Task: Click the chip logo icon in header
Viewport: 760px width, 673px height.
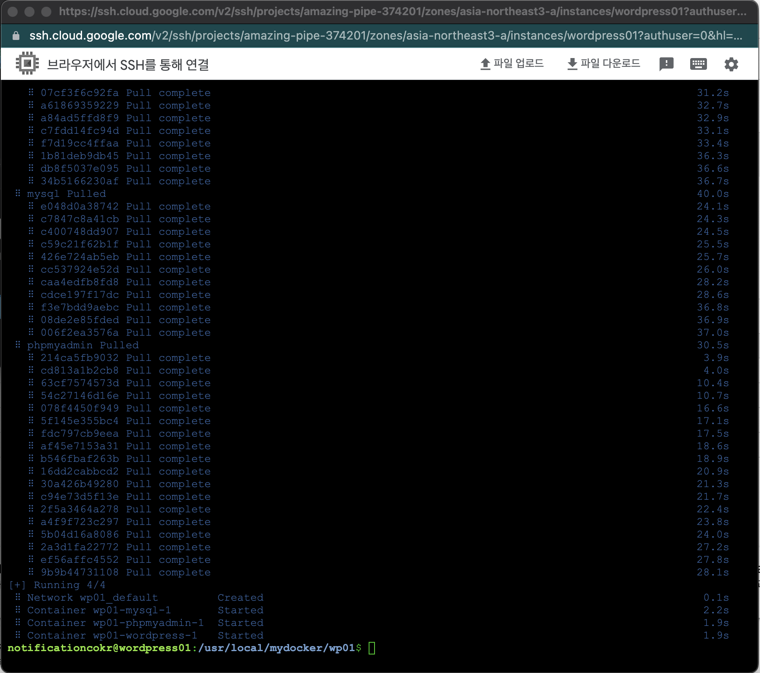Action: (x=27, y=64)
